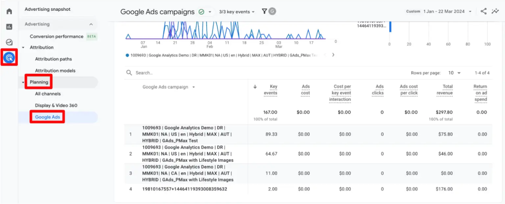Click the 11.00 key events value

click(271, 173)
